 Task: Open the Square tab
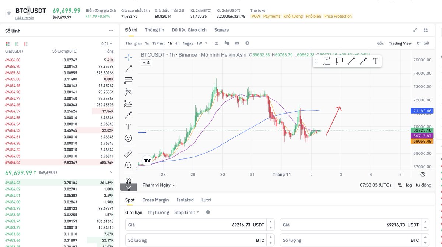point(221,30)
